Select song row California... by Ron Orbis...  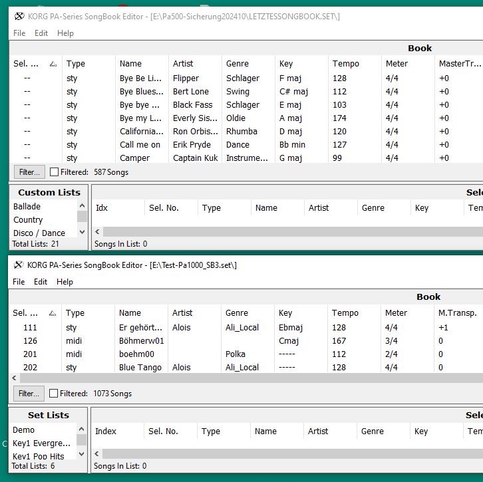246,131
